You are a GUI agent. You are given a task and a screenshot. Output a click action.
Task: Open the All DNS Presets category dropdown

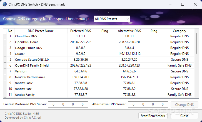[112, 19]
